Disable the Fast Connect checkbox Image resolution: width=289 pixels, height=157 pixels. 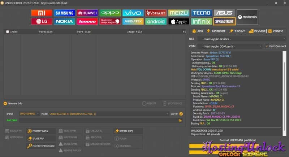coord(267,46)
